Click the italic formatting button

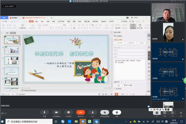click(53, 28)
